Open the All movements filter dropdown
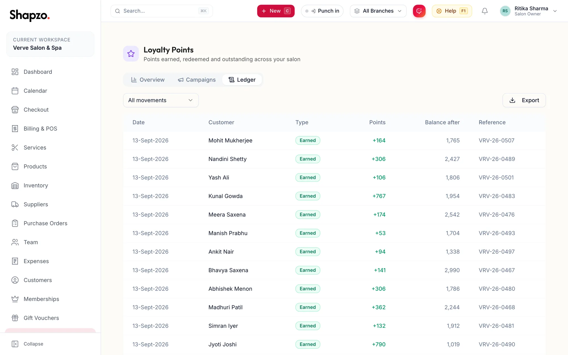The height and width of the screenshot is (355, 568). pyautogui.click(x=161, y=100)
